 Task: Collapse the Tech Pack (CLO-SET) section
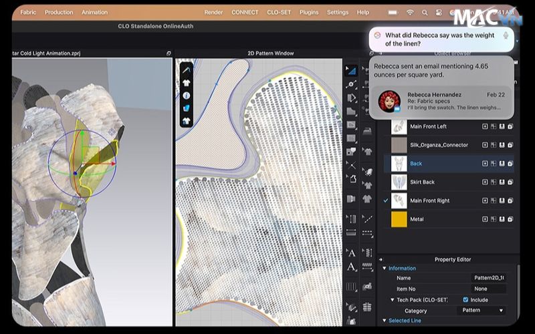click(x=393, y=300)
